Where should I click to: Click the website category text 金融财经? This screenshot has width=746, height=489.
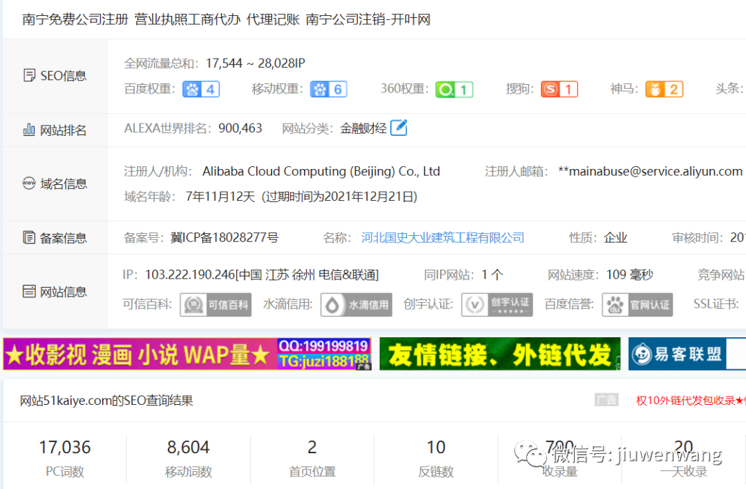pos(363,128)
